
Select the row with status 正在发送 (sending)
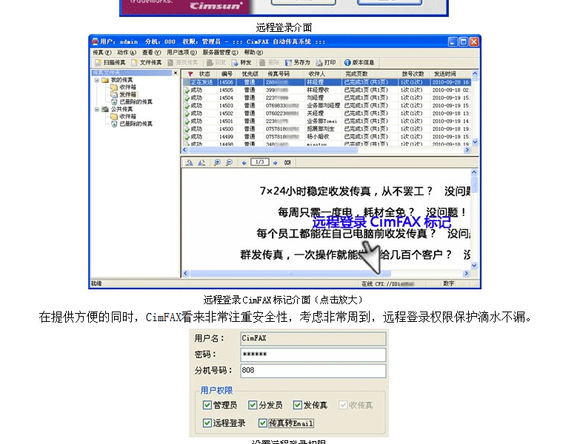(327, 82)
